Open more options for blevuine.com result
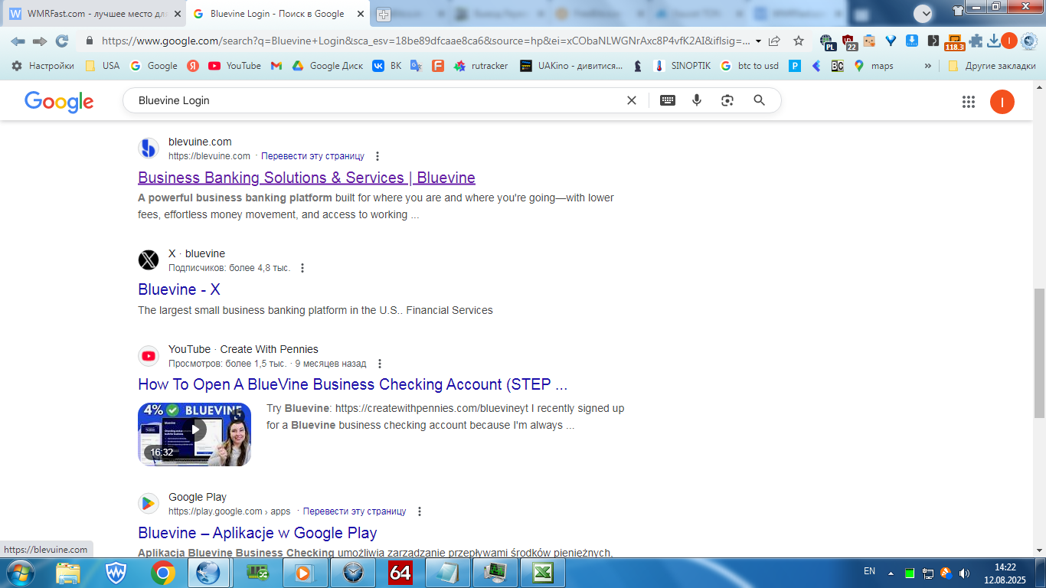Image resolution: width=1046 pixels, height=588 pixels. coord(377,156)
